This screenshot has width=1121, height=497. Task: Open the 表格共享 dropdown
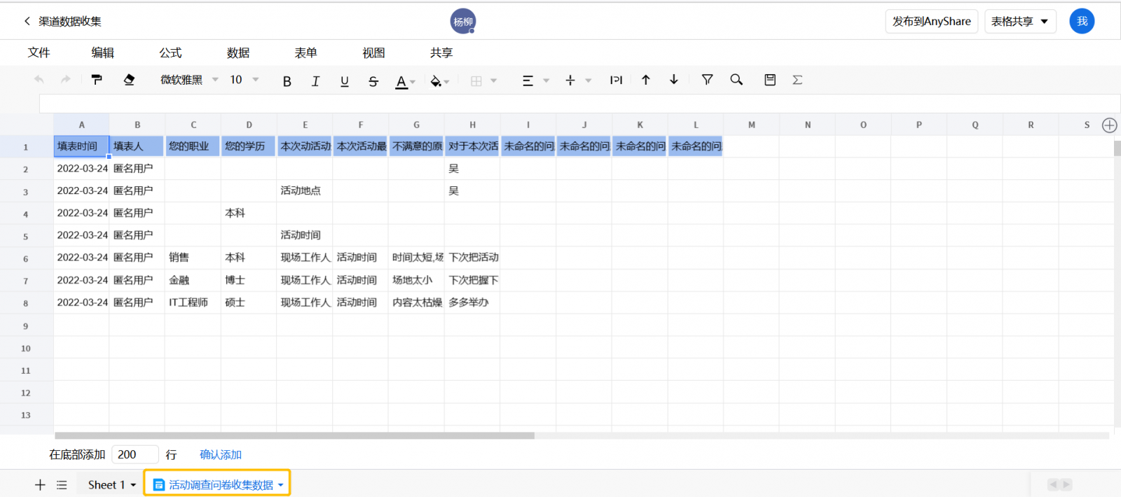click(x=1020, y=22)
